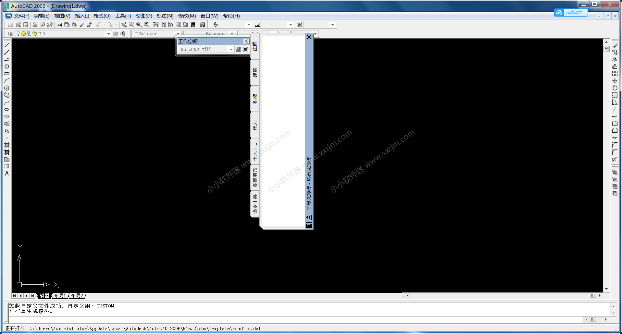This screenshot has height=334, width=622.
Task: Choose the Multiline Text tool
Action: coord(7,173)
